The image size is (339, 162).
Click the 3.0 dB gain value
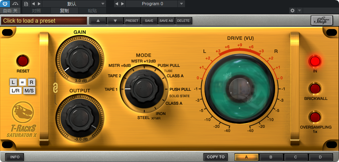(x=81, y=81)
